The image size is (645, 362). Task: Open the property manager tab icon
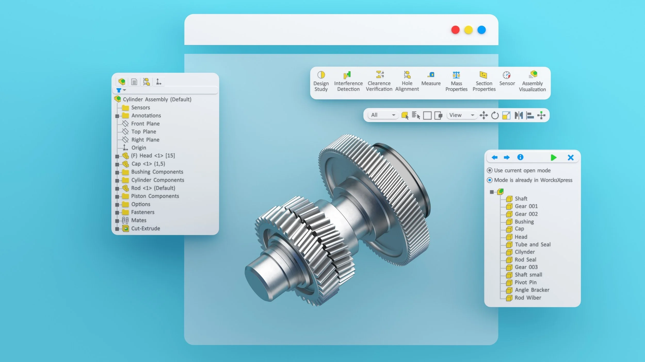pos(134,82)
